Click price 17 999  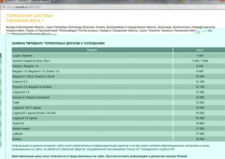200,134
